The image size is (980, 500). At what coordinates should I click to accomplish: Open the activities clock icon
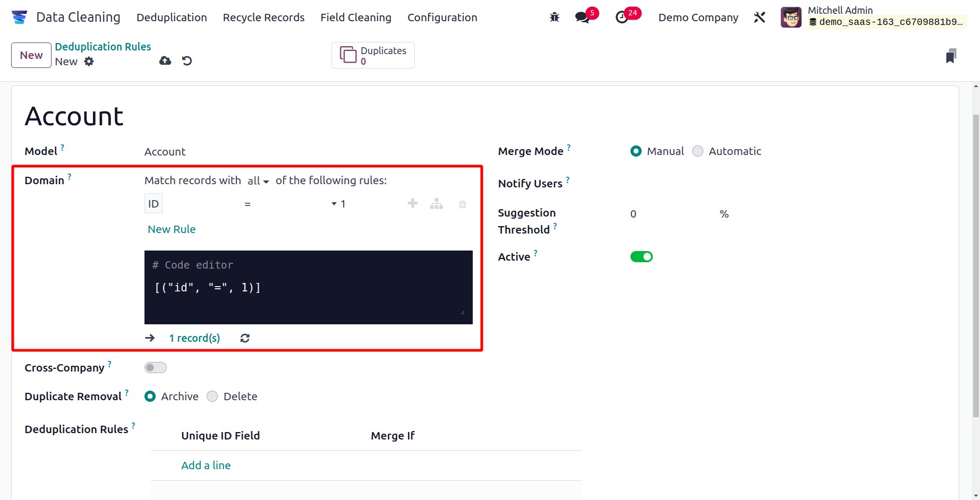(x=621, y=18)
